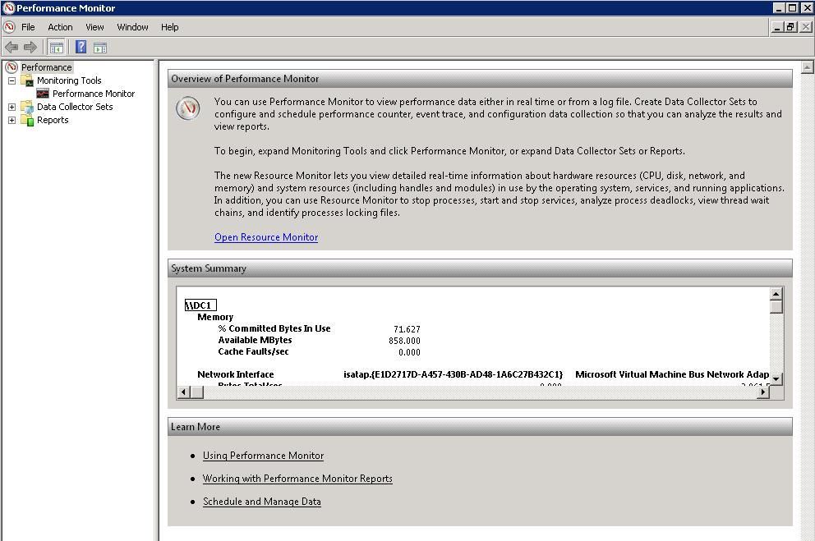Screen dimensions: 815x541
Task: Click the Data Collector Sets folder icon
Action: (x=27, y=107)
